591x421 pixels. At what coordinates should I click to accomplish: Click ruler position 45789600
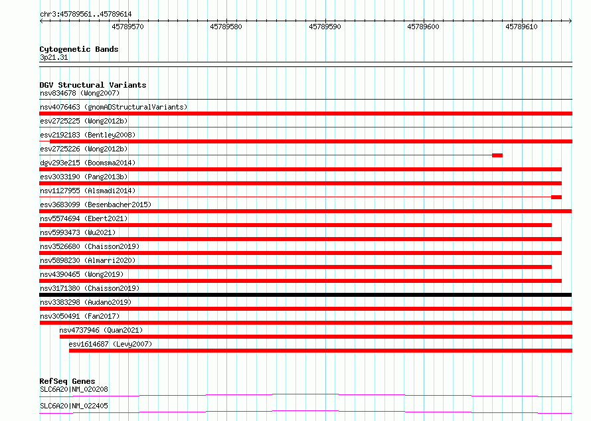pos(423,27)
